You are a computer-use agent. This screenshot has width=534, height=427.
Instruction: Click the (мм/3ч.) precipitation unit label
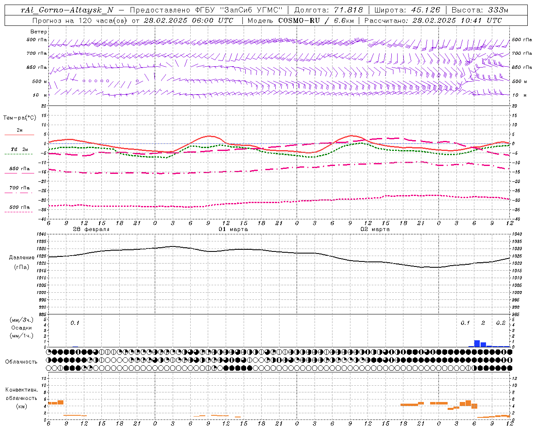[22, 320]
